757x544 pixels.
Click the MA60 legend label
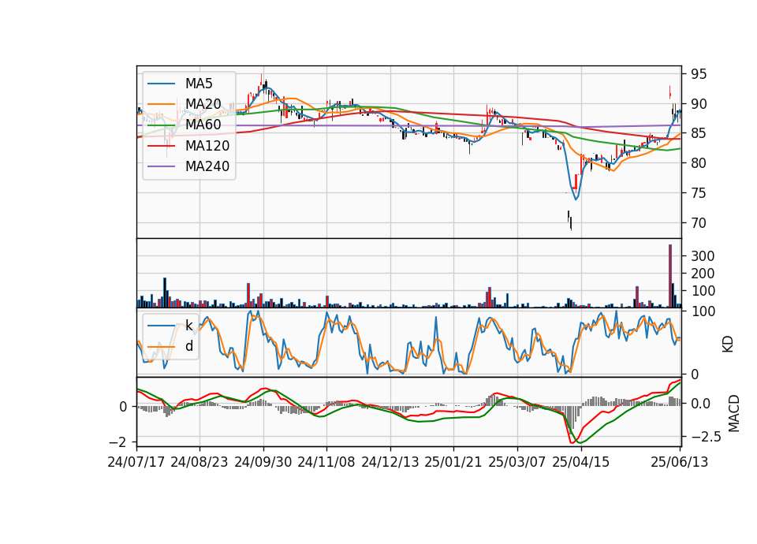[x=203, y=125]
